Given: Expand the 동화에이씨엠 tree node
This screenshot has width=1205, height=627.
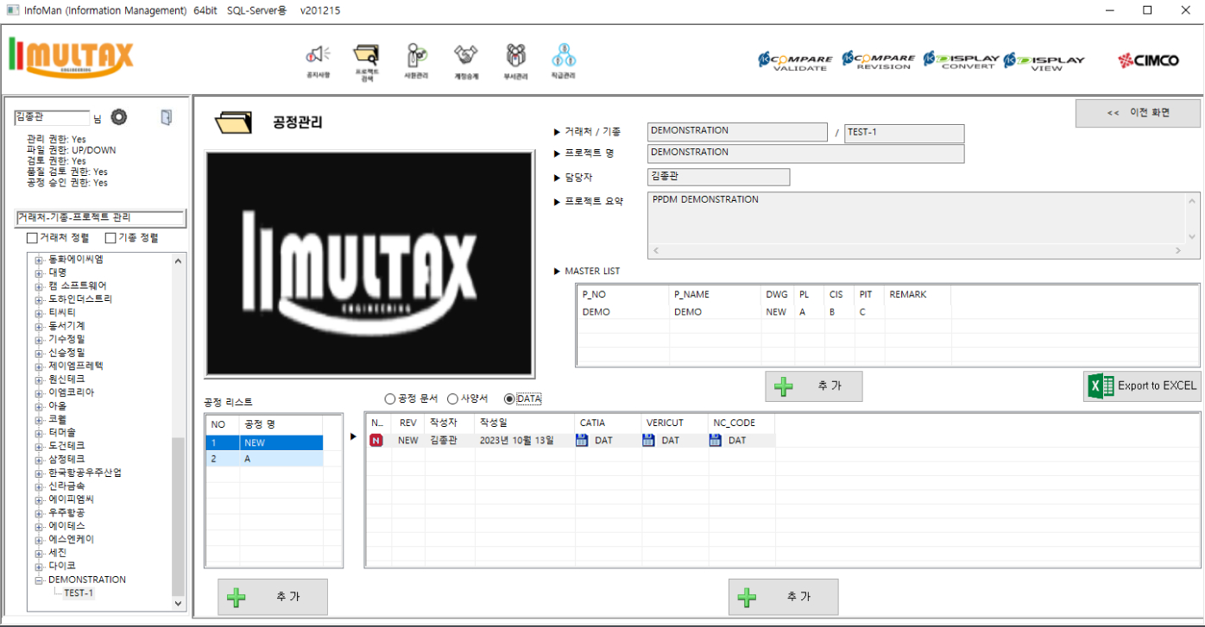Looking at the screenshot, I should 39,260.
